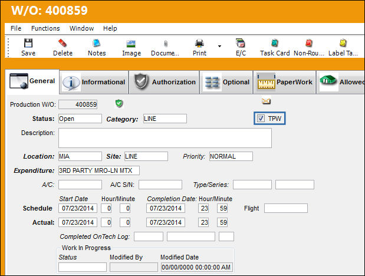Click the green shield icon beside Production W/O
The image size is (365, 276).
[119, 103]
